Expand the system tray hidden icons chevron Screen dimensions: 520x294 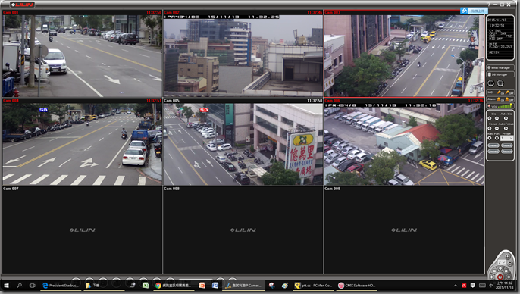click(456, 286)
